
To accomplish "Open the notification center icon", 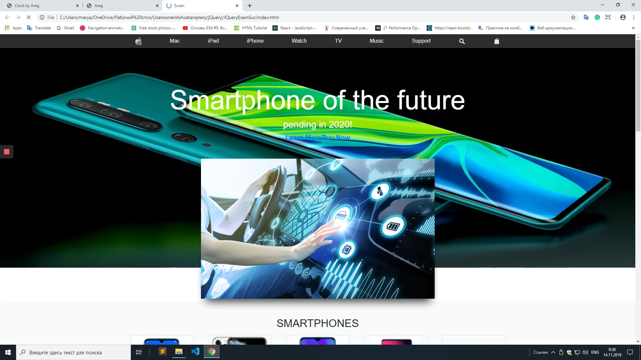I will [630, 352].
